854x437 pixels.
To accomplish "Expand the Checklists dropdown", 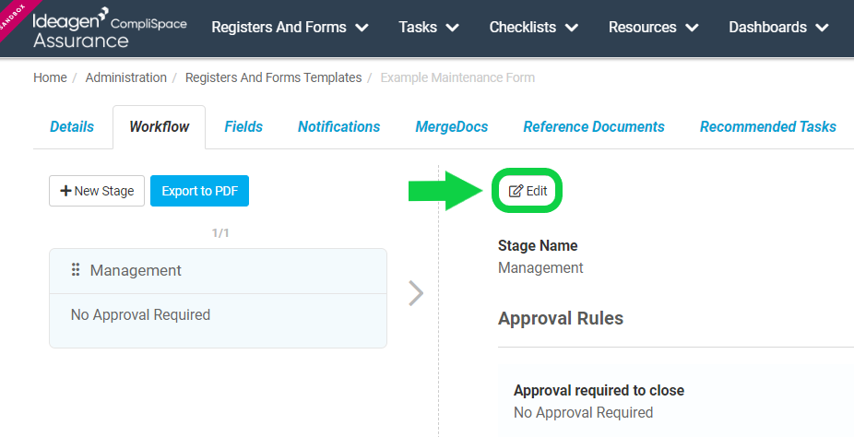I will pos(533,28).
